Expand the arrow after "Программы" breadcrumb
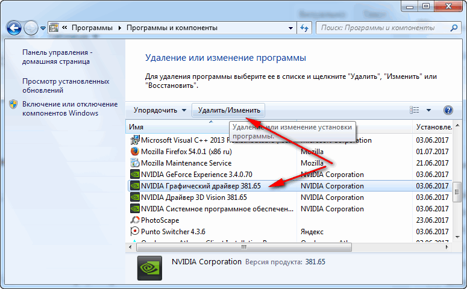Screen dimensions: 467x289 pyautogui.click(x=120, y=28)
